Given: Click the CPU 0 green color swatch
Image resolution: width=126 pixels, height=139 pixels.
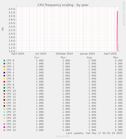Looking at the screenshot, I should tap(4, 61).
